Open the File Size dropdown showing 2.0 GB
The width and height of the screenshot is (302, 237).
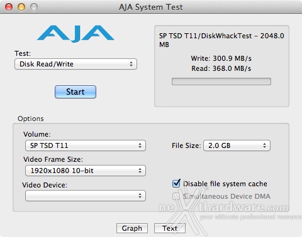[237, 145]
